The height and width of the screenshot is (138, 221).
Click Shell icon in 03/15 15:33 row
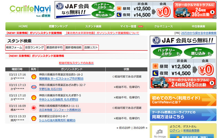(34, 118)
